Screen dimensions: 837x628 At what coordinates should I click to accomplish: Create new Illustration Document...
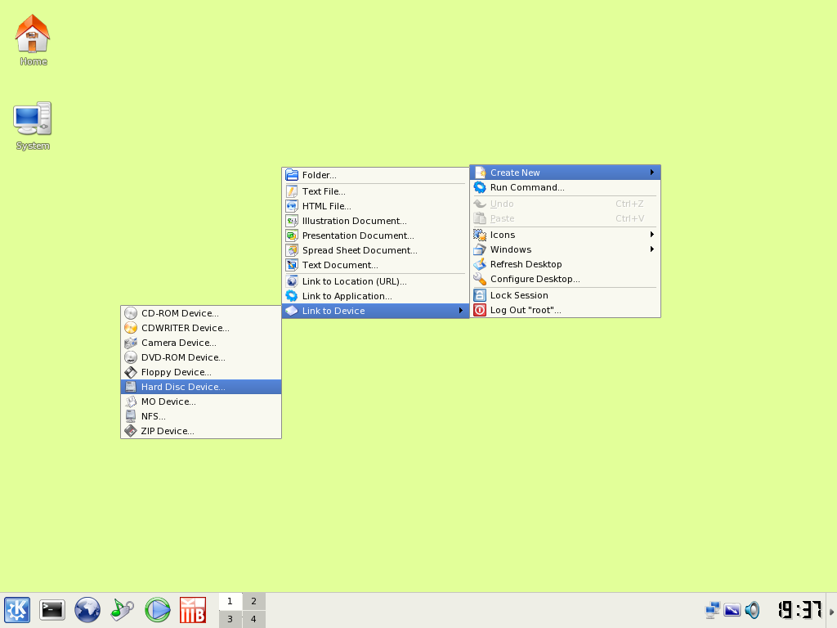(x=375, y=221)
